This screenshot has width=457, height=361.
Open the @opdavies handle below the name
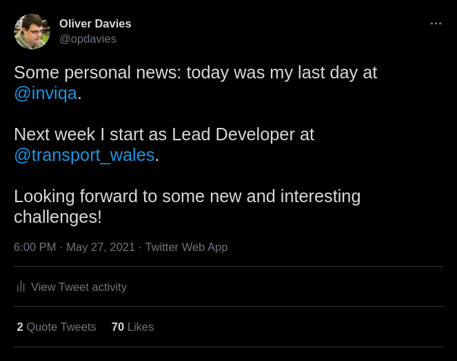click(x=88, y=39)
